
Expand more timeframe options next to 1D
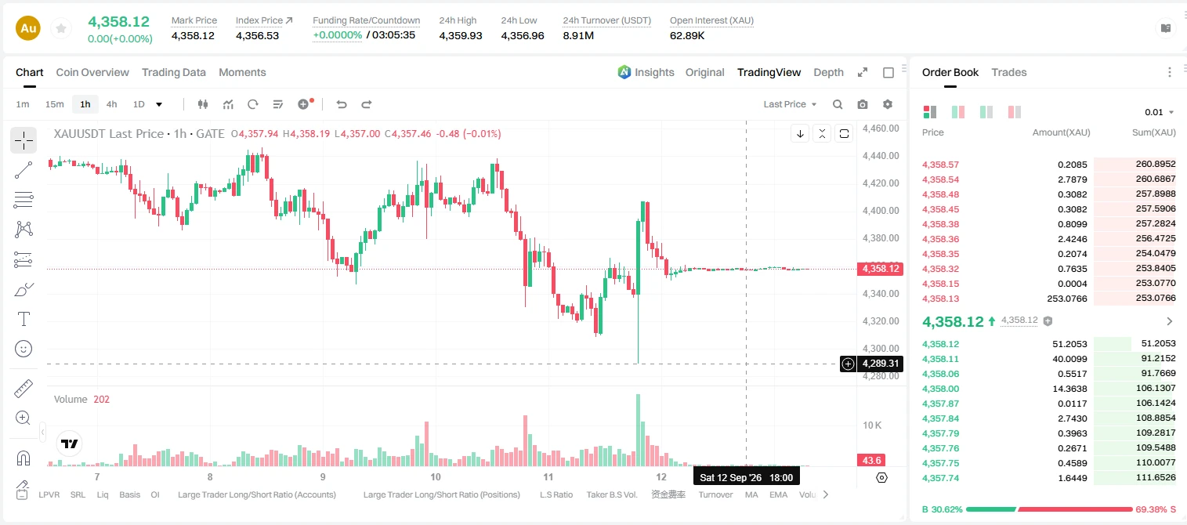pyautogui.click(x=159, y=104)
